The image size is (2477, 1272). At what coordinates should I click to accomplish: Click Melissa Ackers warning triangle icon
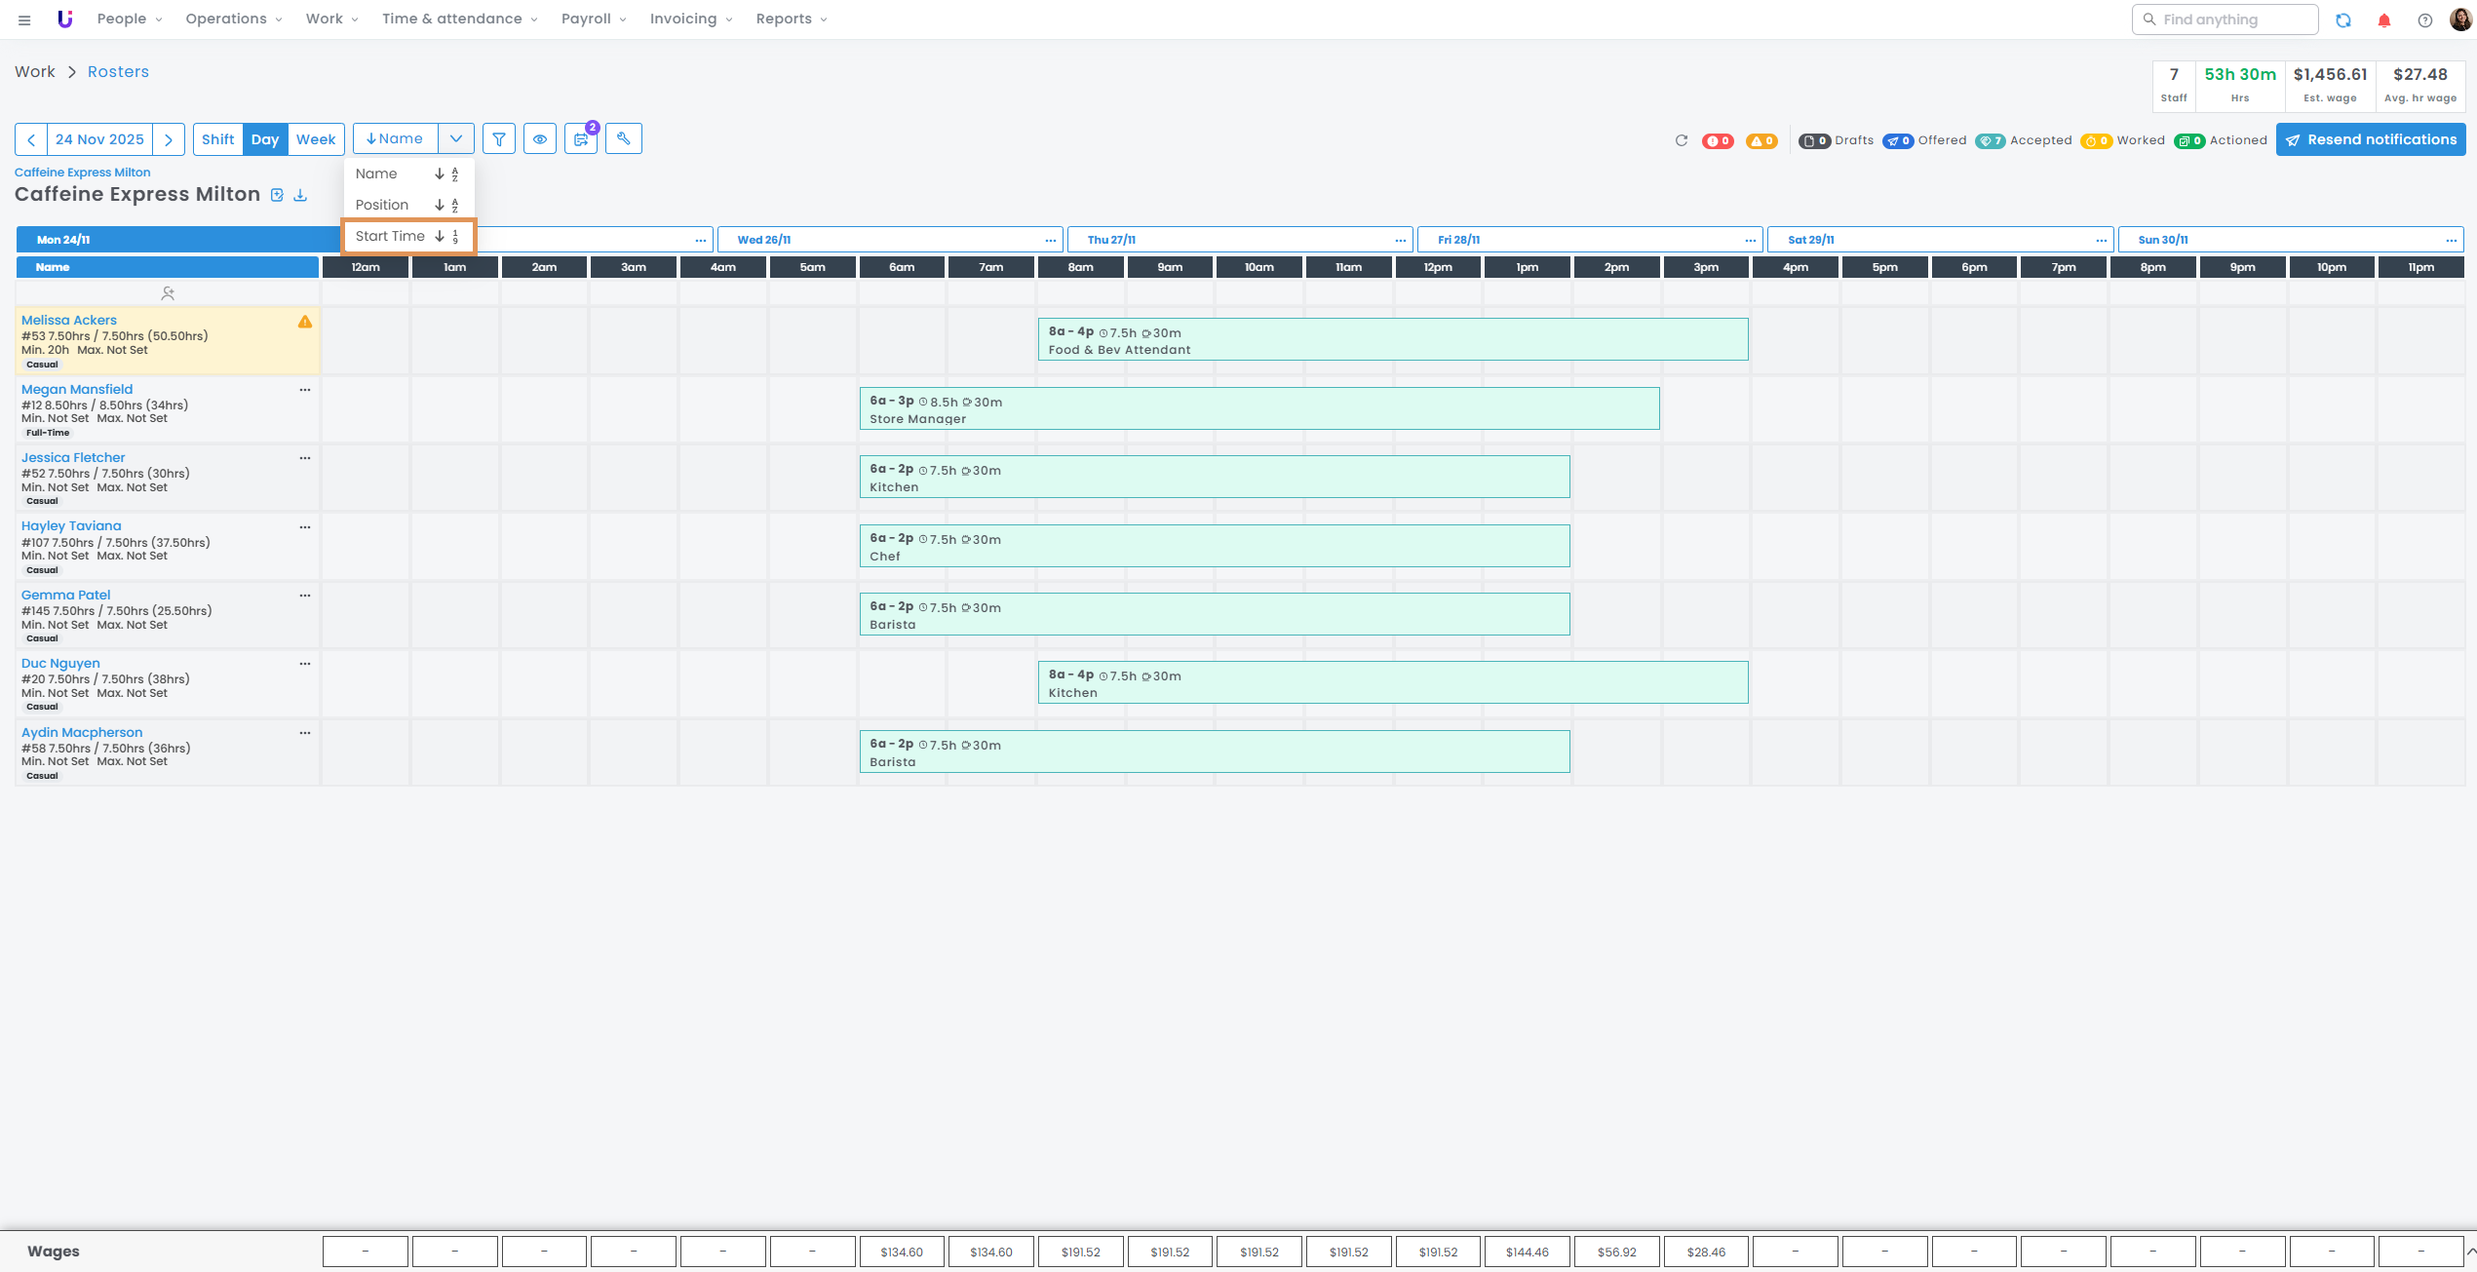305,322
